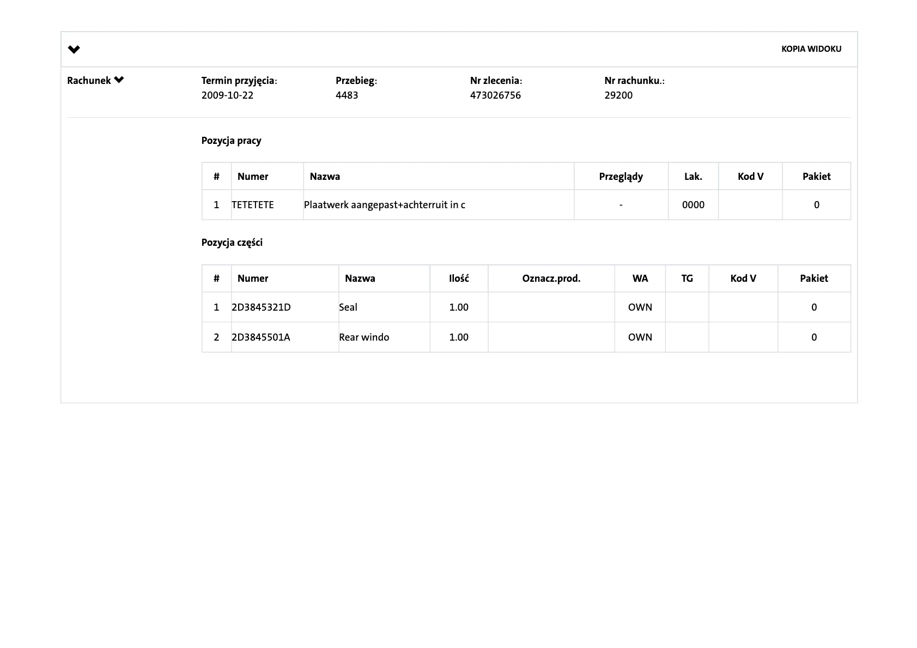Click the Rear windo part name
This screenshot has height=648, width=917.
(x=364, y=337)
